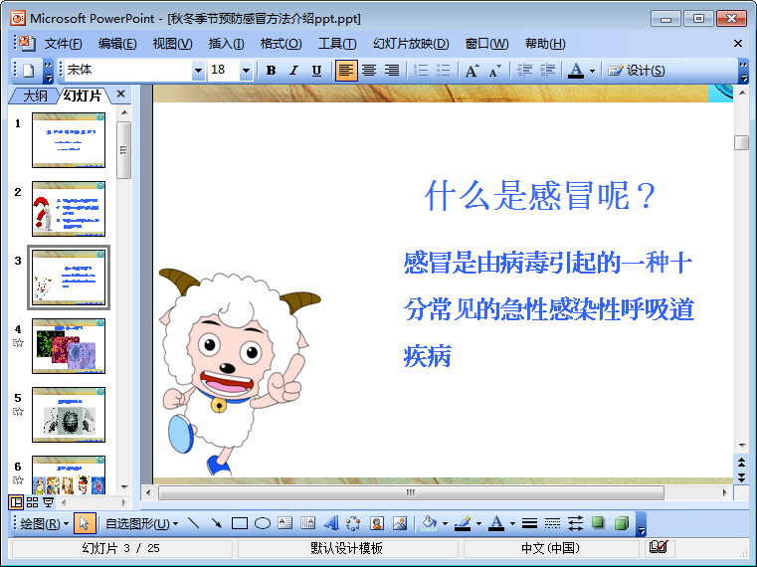Expand formatting toolbar options arrow

743,71
